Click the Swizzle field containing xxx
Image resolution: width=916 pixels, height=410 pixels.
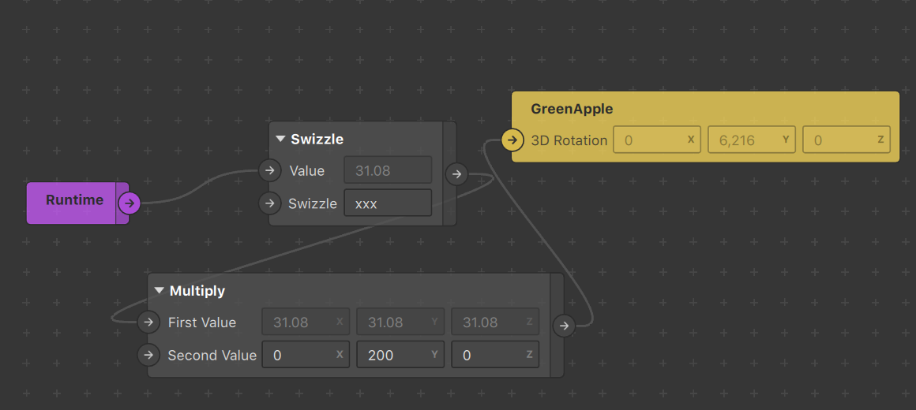point(388,203)
